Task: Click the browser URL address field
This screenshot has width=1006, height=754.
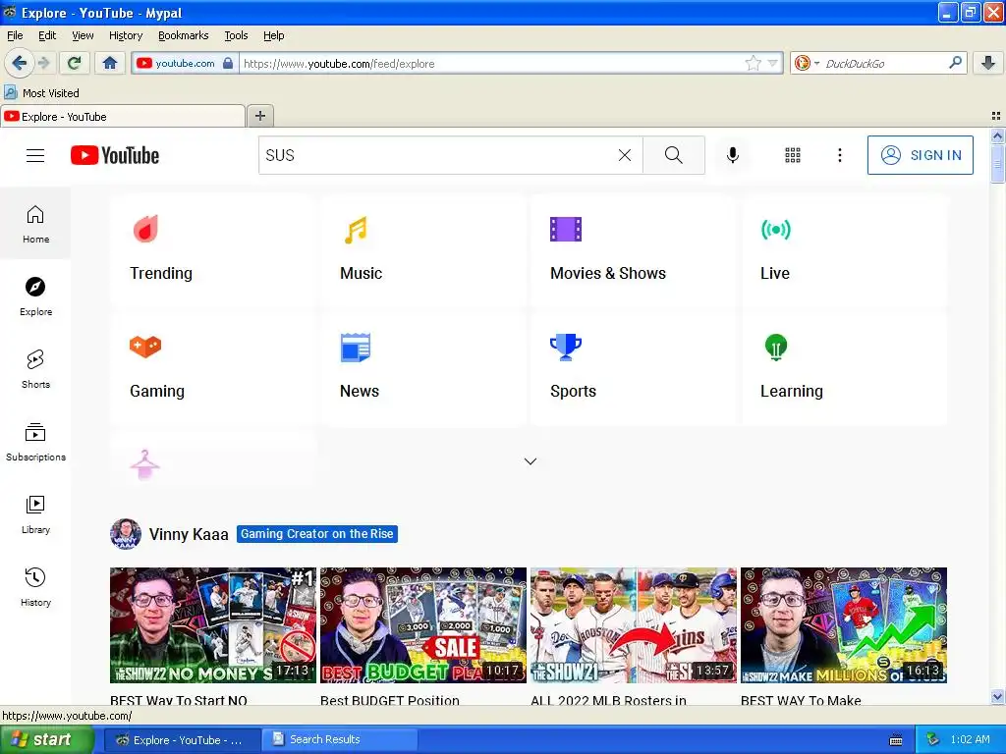Action: [x=491, y=63]
